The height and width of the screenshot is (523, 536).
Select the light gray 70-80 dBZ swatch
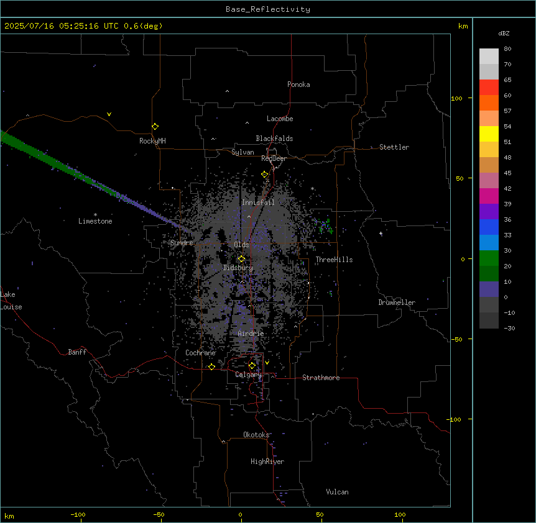[489, 57]
